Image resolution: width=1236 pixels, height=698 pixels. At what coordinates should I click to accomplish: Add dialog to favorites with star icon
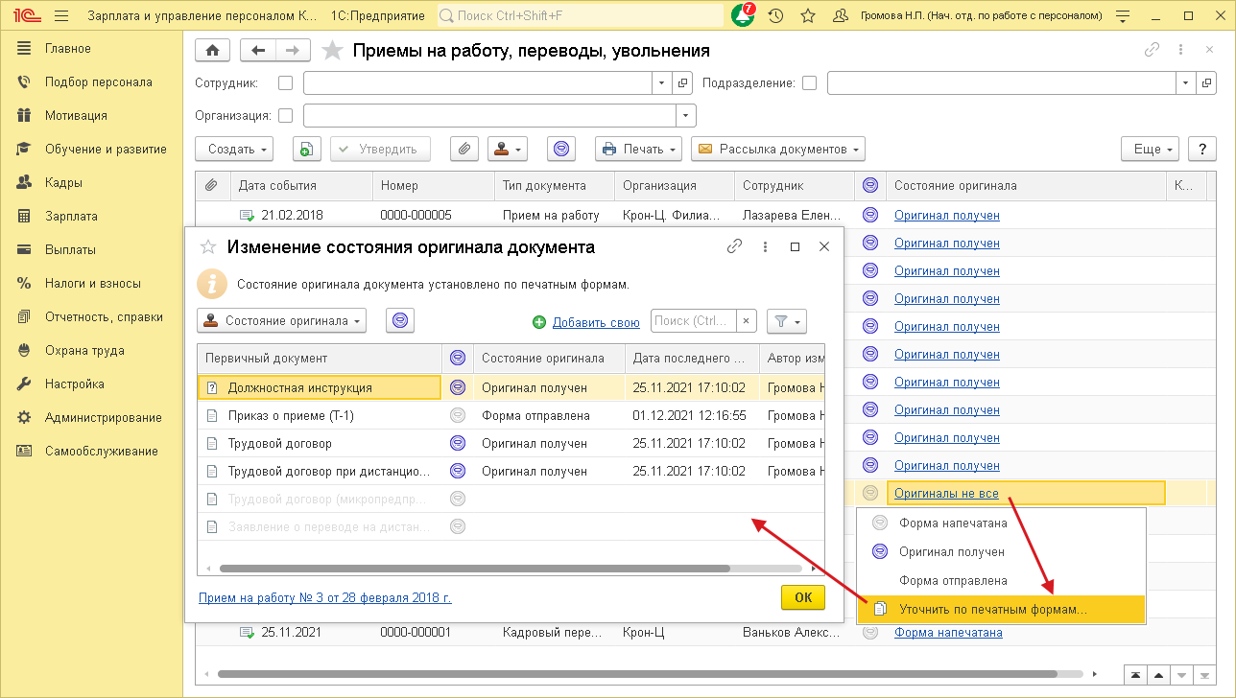(x=207, y=246)
